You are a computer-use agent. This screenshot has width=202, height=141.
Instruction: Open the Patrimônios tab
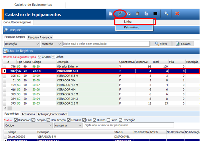coord(12,114)
